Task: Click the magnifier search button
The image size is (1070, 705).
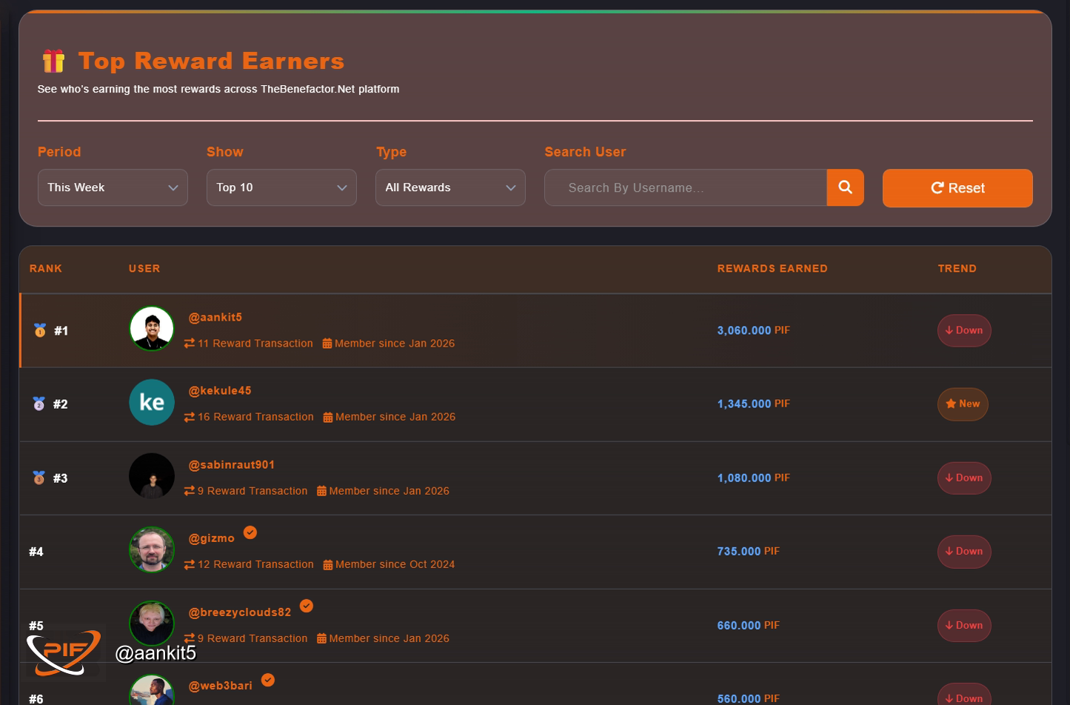Action: (x=845, y=187)
